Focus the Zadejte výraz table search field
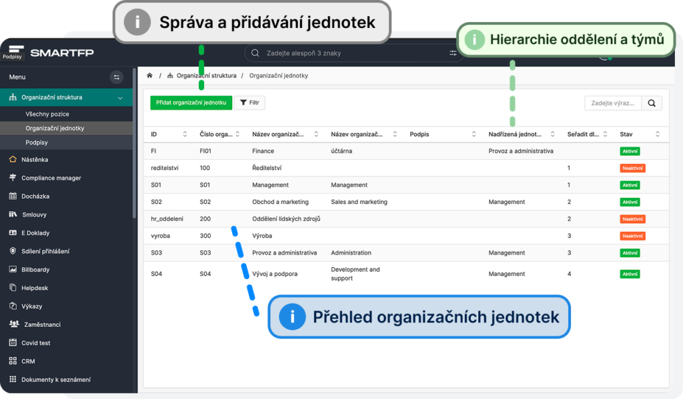 coord(613,103)
